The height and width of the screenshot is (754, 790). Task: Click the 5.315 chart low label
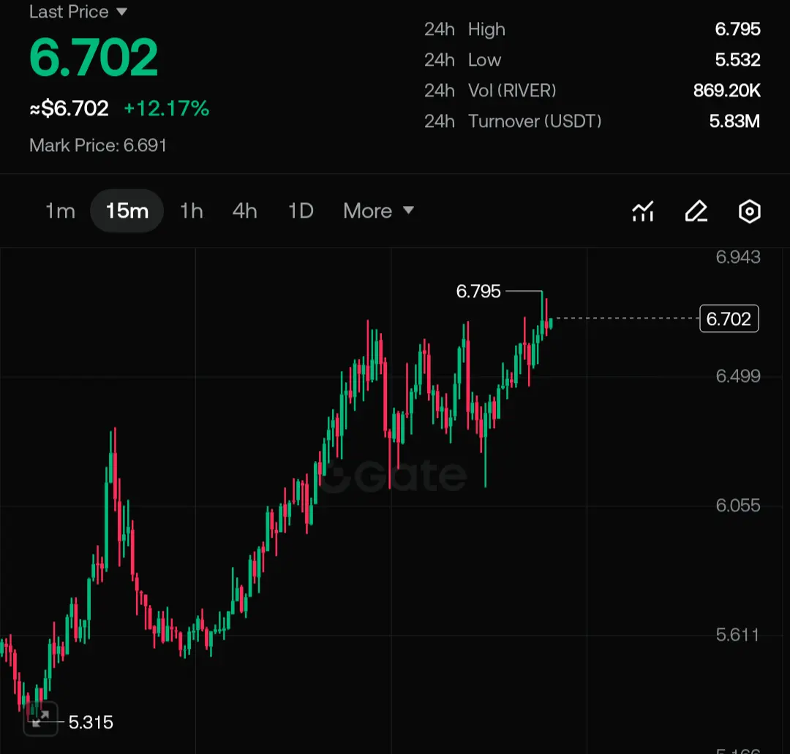[91, 723]
